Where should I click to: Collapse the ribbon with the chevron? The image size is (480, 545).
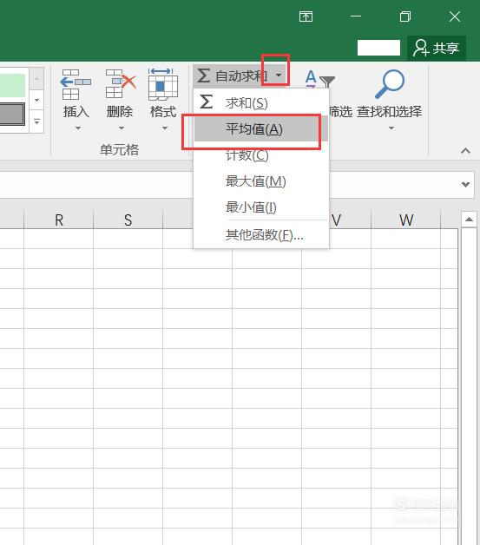466,151
